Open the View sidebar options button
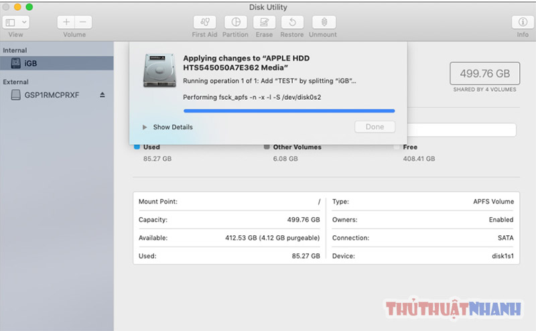The height and width of the screenshot is (331, 536). (x=11, y=23)
